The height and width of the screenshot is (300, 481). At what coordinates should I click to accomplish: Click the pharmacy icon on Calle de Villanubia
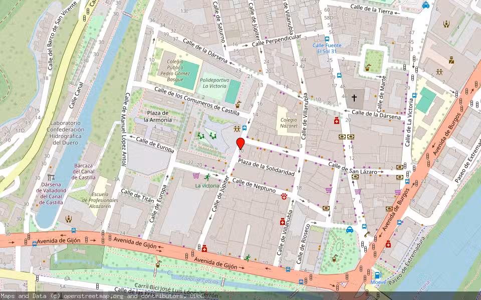pyautogui.click(x=282, y=221)
